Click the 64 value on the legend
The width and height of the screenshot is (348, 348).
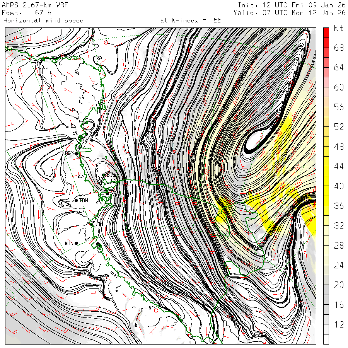pyautogui.click(x=339, y=67)
